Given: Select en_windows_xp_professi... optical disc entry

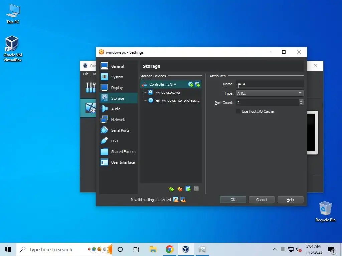Looking at the screenshot, I should [174, 100].
